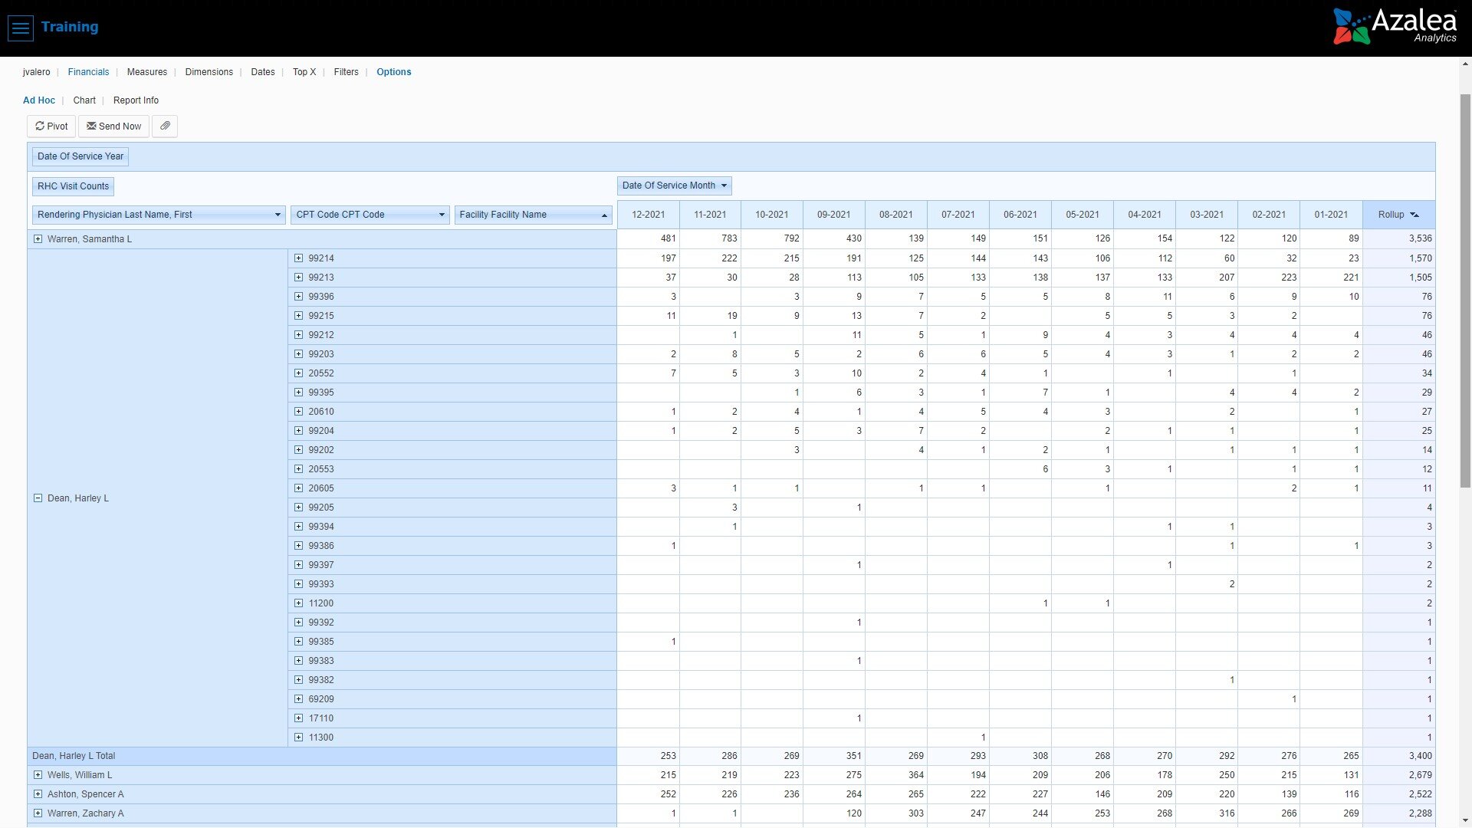Open the Measures menu
This screenshot has width=1472, height=828.
click(146, 72)
